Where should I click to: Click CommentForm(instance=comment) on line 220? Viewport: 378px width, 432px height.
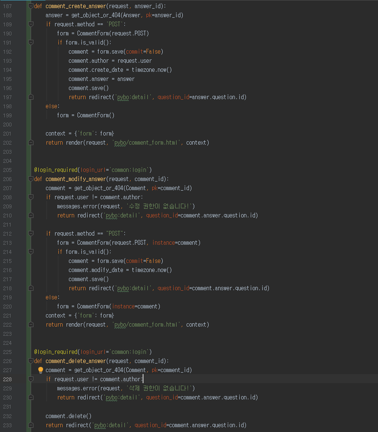(119, 307)
